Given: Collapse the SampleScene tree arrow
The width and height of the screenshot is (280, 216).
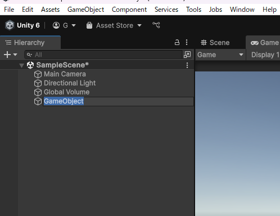Looking at the screenshot, I should coord(21,65).
